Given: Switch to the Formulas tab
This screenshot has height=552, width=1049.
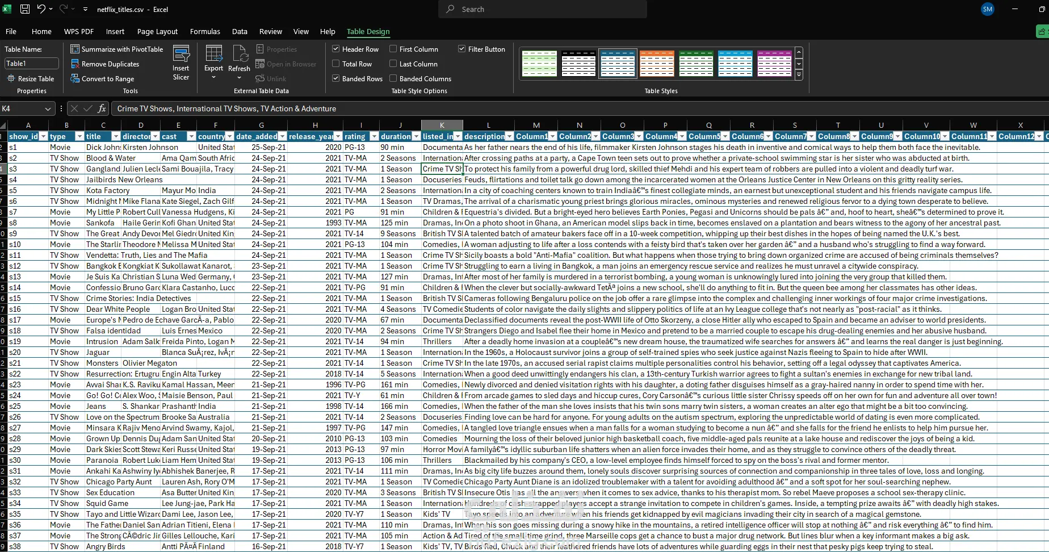Looking at the screenshot, I should [205, 32].
